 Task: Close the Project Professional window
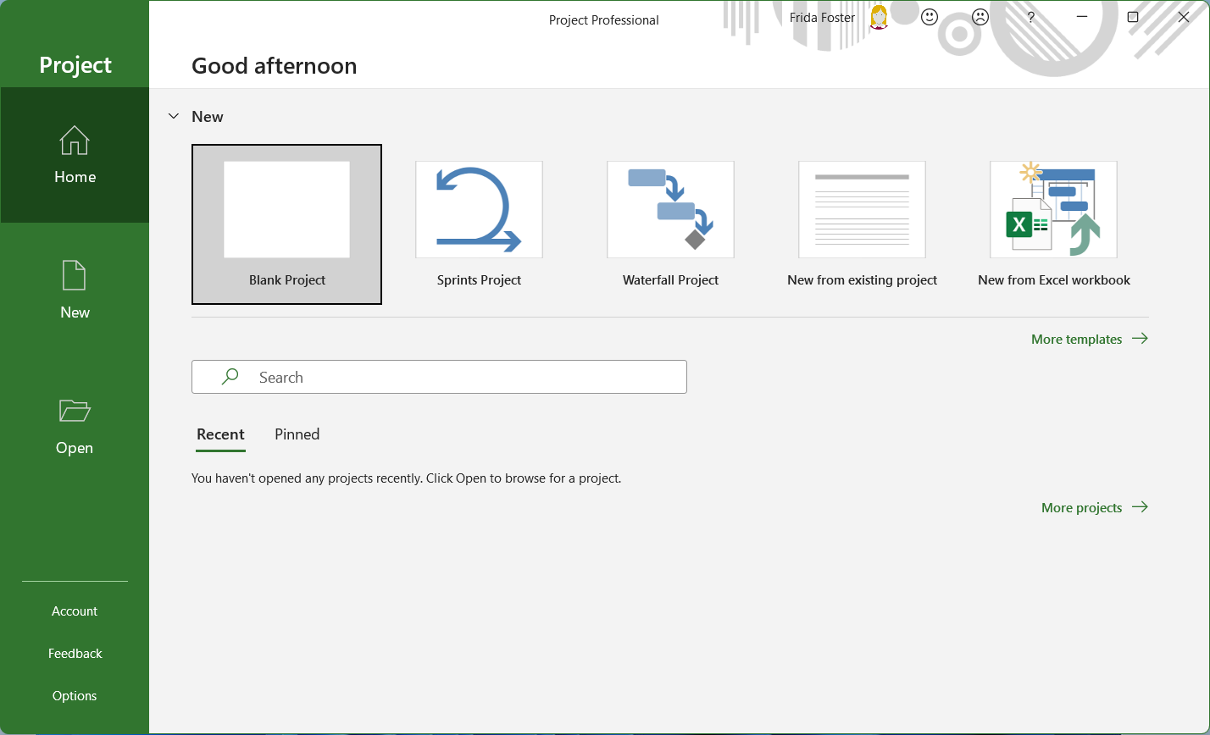click(x=1184, y=17)
